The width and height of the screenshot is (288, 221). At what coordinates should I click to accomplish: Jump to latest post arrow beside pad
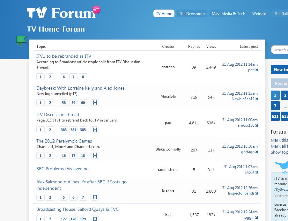(x=257, y=70)
